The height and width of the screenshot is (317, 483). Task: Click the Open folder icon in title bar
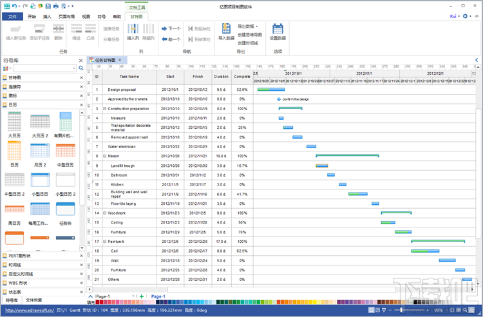[41, 6]
